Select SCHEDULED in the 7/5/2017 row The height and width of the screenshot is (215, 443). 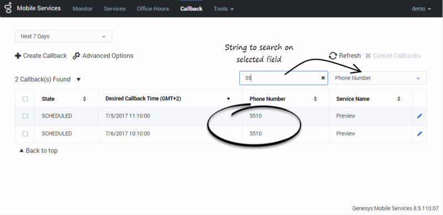[x=57, y=116]
